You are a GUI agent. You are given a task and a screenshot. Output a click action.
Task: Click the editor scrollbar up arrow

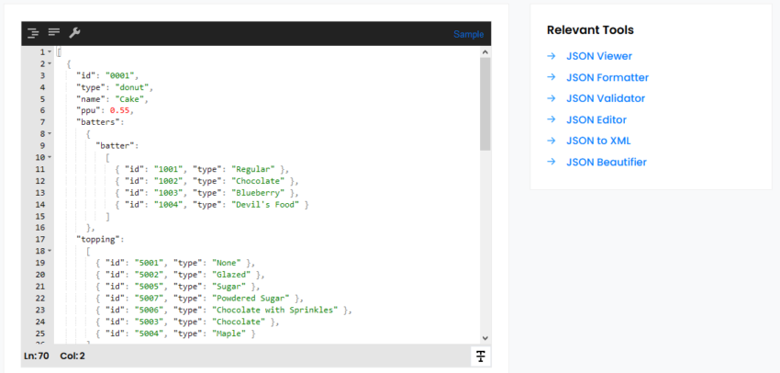tap(485, 53)
